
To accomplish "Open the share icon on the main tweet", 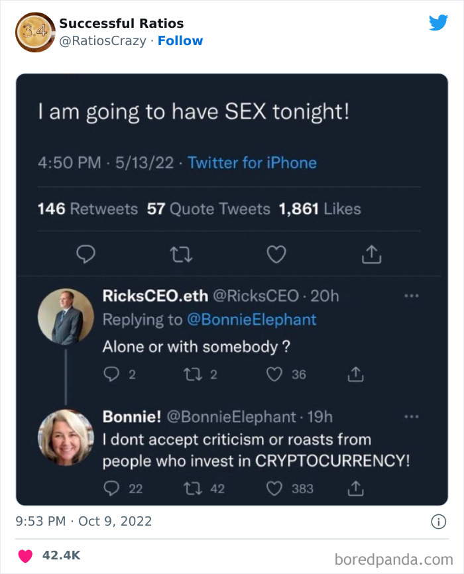I will point(372,254).
